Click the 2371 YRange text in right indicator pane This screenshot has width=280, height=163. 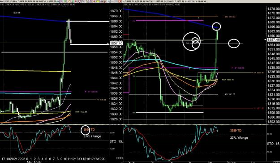pos(239,137)
